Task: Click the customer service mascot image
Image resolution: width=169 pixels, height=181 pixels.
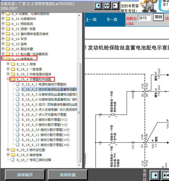Action: click(148, 6)
